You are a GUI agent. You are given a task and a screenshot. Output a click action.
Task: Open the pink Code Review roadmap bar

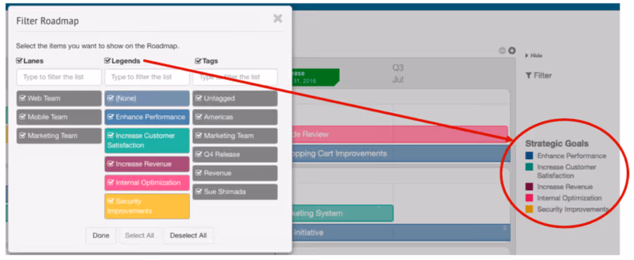point(399,134)
